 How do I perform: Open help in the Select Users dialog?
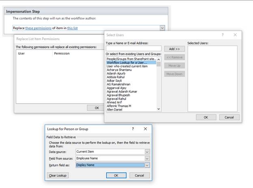click(223, 35)
